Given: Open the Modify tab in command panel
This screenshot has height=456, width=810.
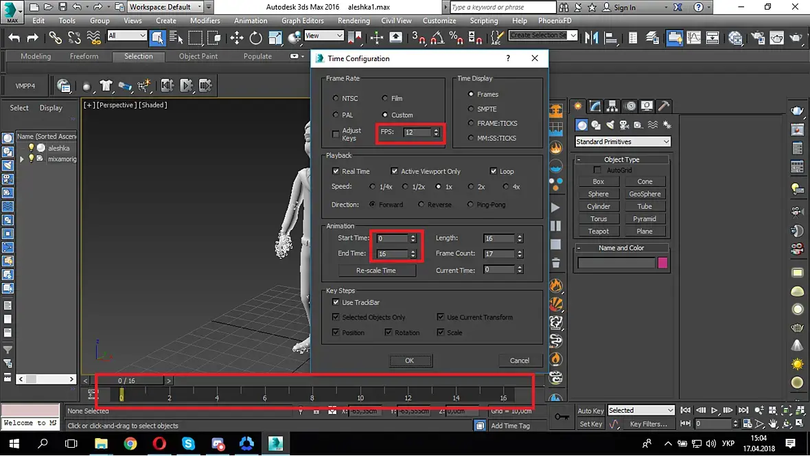Looking at the screenshot, I should click(x=595, y=106).
